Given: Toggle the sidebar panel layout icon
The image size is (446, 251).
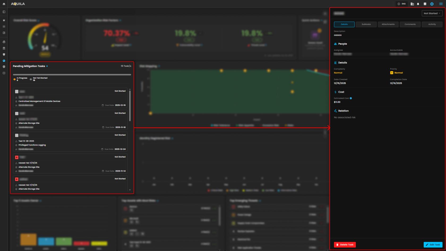Looking at the screenshot, I should pos(4,12).
